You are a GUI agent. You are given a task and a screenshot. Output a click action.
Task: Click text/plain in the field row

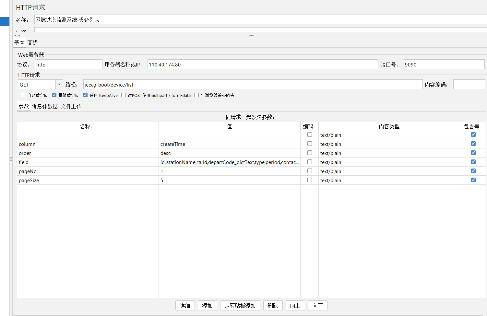click(x=389, y=162)
